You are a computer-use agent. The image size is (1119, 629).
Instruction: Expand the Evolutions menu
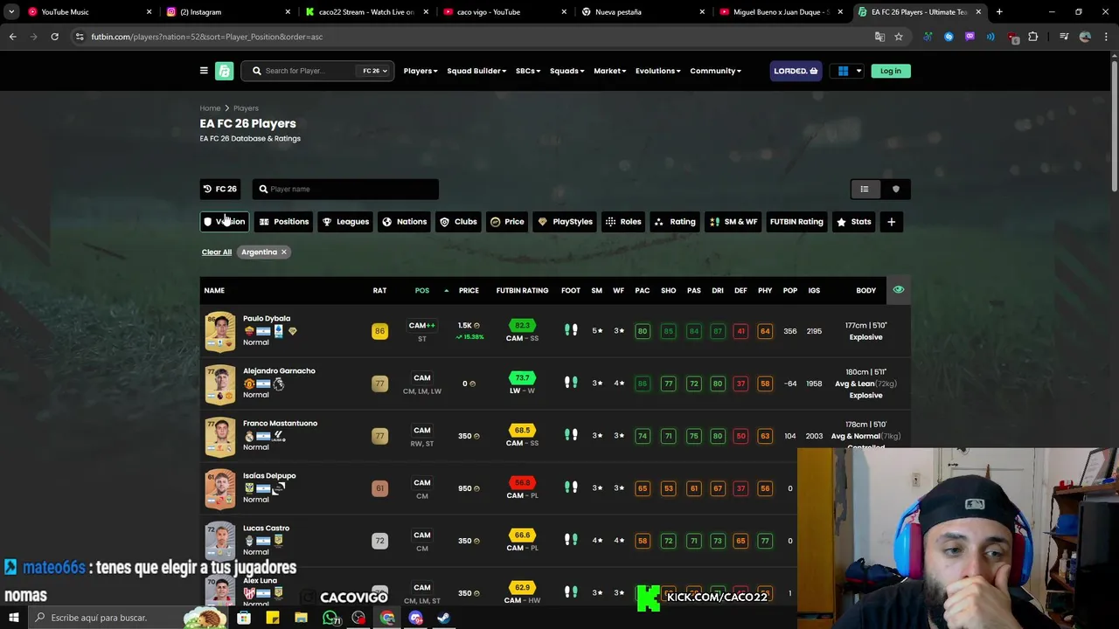click(658, 71)
